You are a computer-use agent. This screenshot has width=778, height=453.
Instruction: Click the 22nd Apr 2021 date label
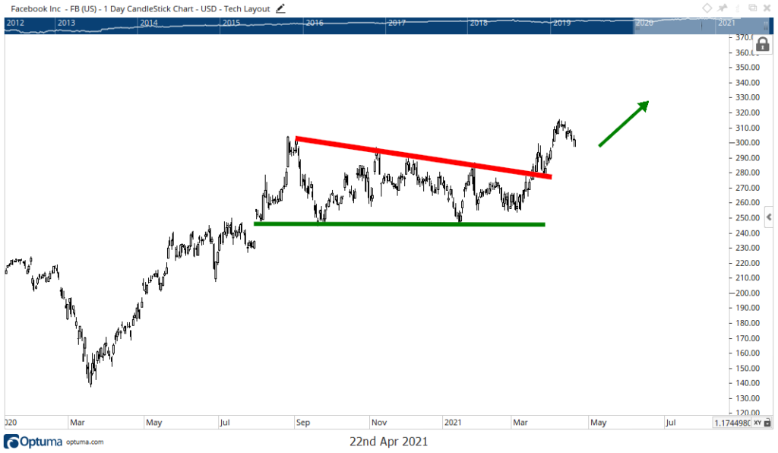click(388, 441)
